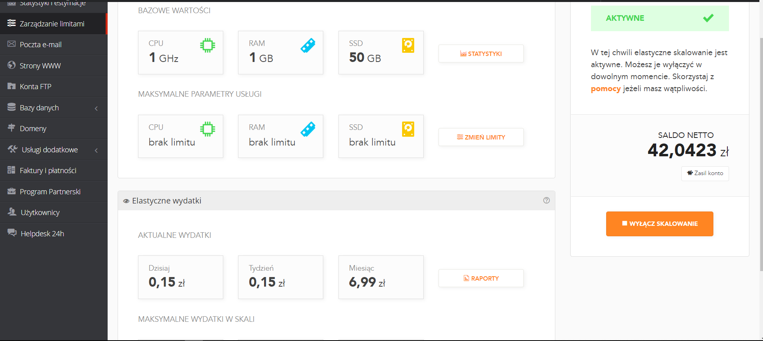
Task: Click the Zmień limity button
Action: tap(481, 137)
